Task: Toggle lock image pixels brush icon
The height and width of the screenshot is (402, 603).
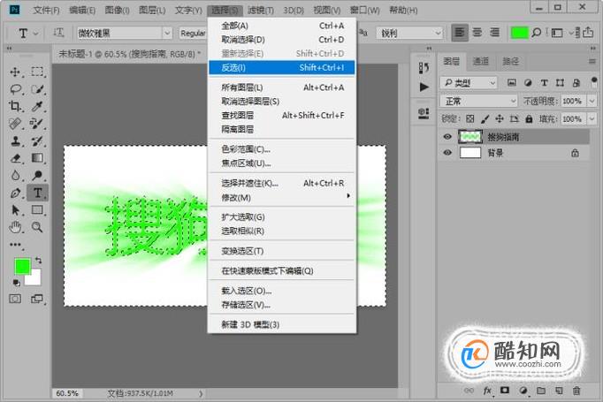Action: [x=485, y=118]
